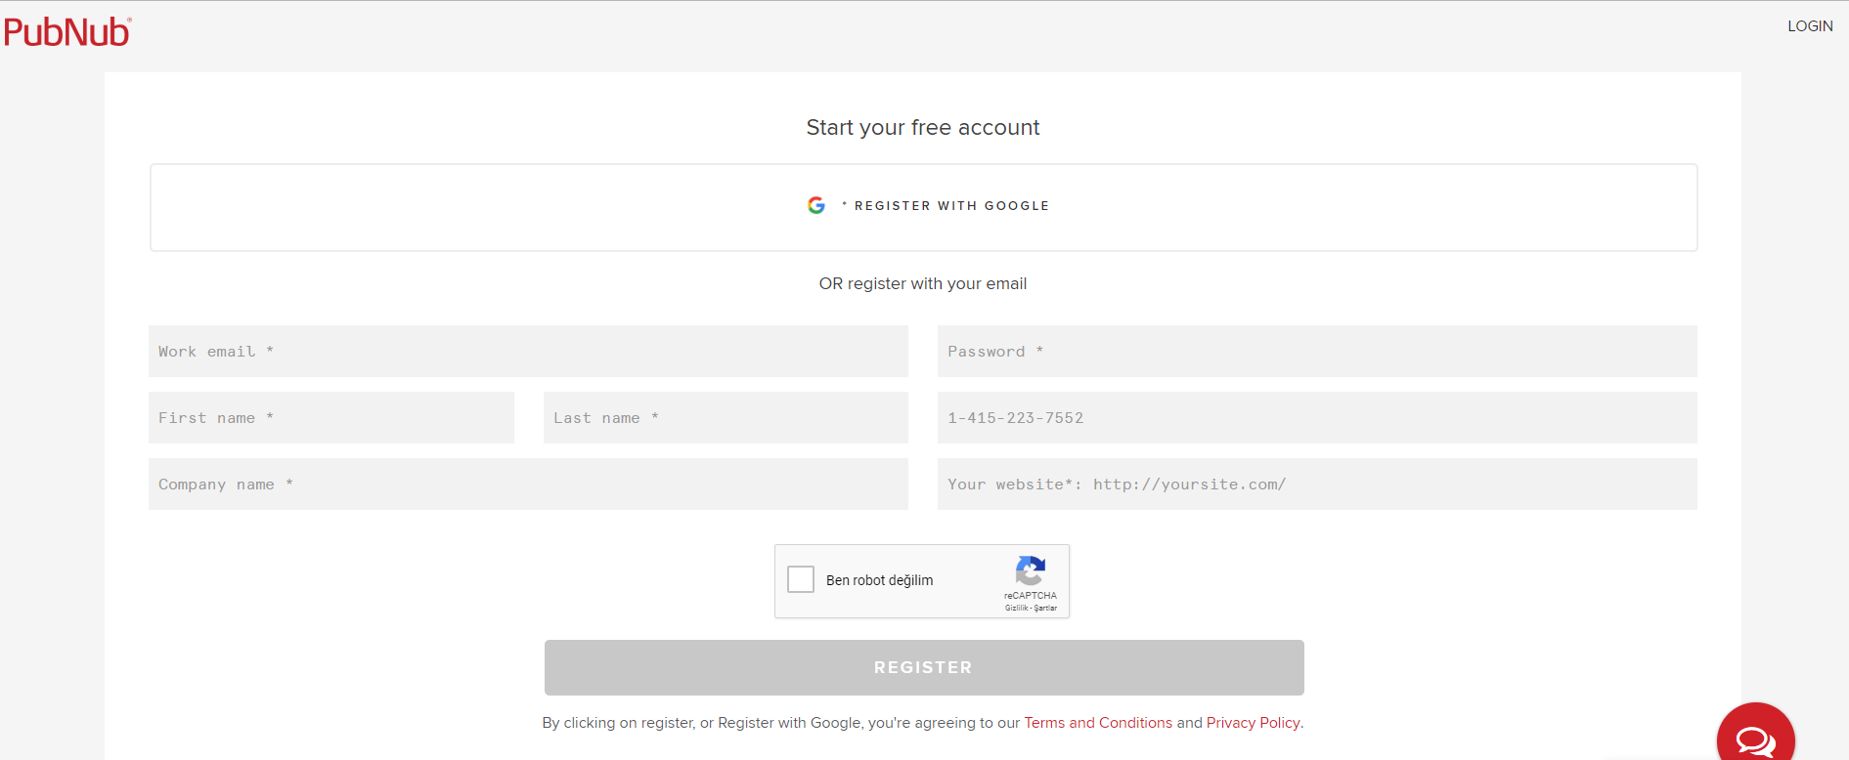Check the "Ben robot değilim" checkbox
1849x760 pixels.
[x=801, y=579]
